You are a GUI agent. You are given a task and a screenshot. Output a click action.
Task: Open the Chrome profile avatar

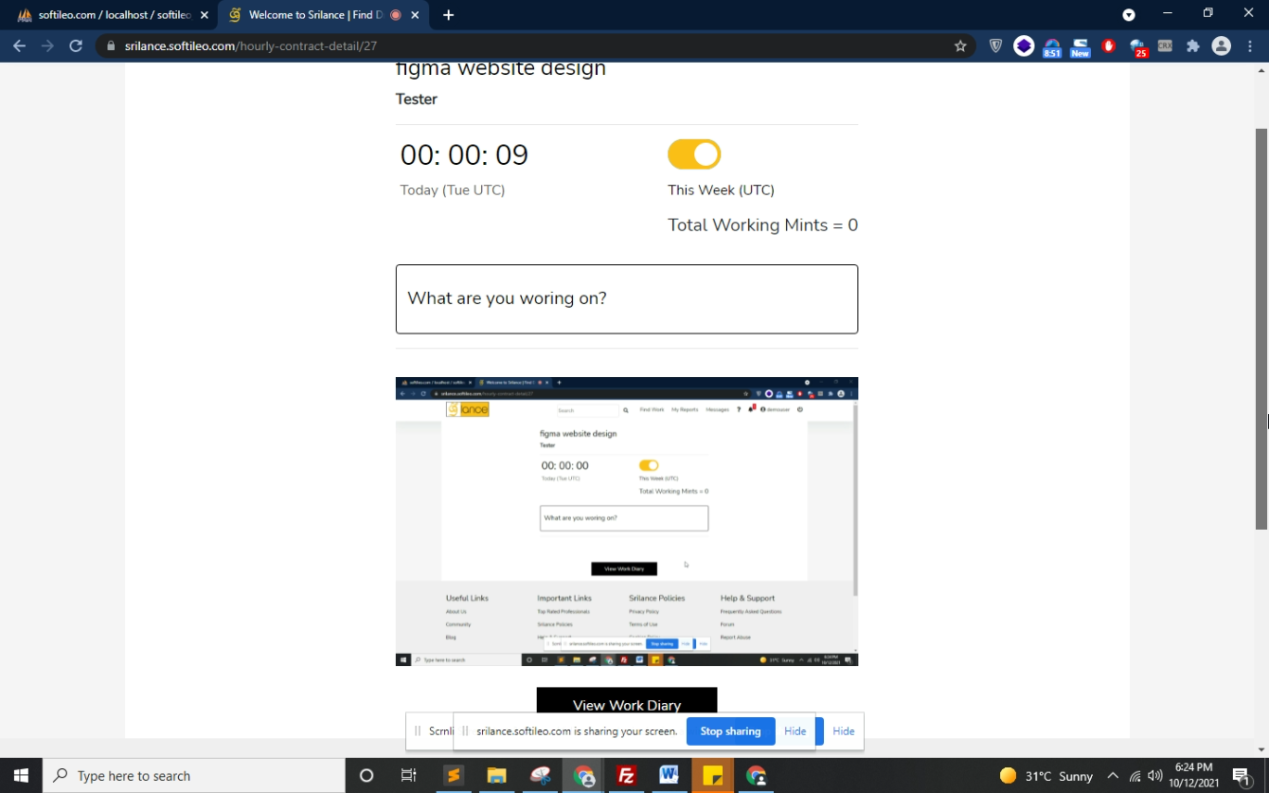1222,45
